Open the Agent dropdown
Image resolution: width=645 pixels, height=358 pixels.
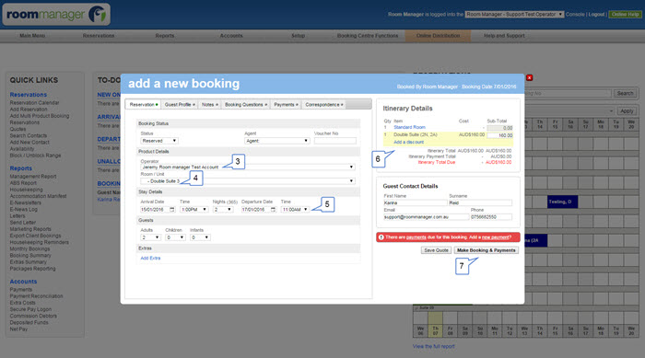pyautogui.click(x=276, y=141)
